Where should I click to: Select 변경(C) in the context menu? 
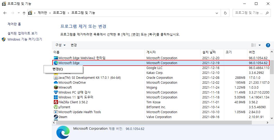point(63,69)
